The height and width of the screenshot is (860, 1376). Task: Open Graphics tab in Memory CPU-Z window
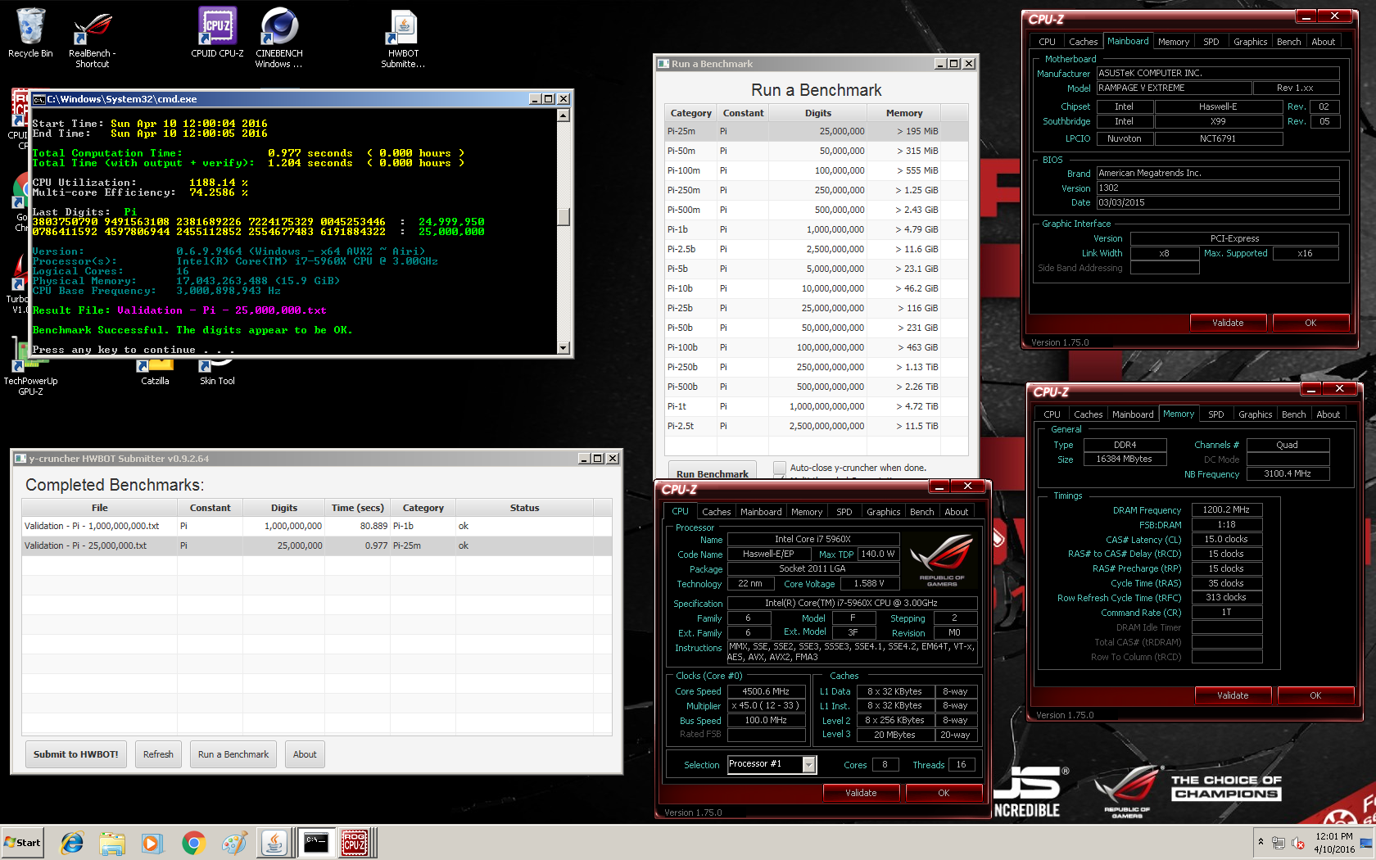click(x=1255, y=414)
